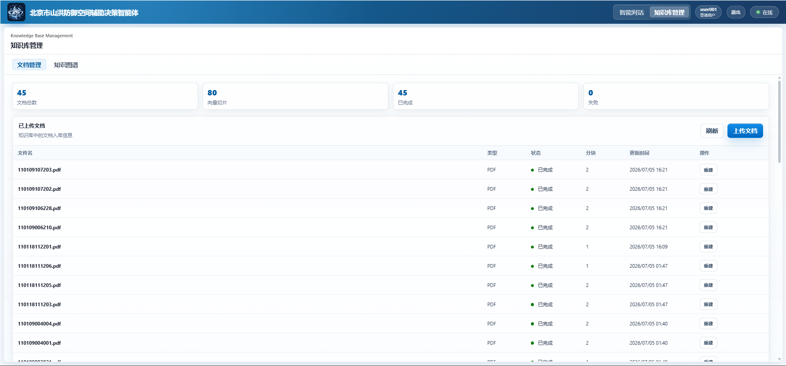Select 知识库管理 in top navigation
Image resolution: width=786 pixels, height=366 pixels.
click(x=669, y=12)
